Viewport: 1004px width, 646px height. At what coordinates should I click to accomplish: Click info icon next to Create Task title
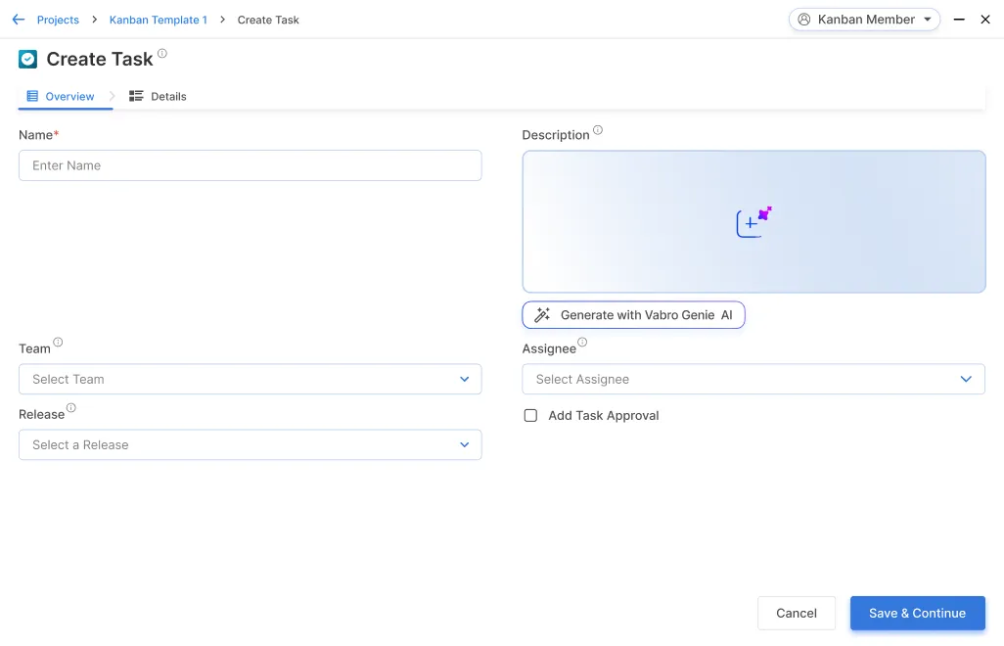(162, 54)
